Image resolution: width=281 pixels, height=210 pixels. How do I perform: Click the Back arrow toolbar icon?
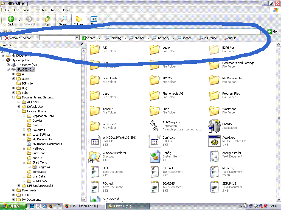[11, 19]
